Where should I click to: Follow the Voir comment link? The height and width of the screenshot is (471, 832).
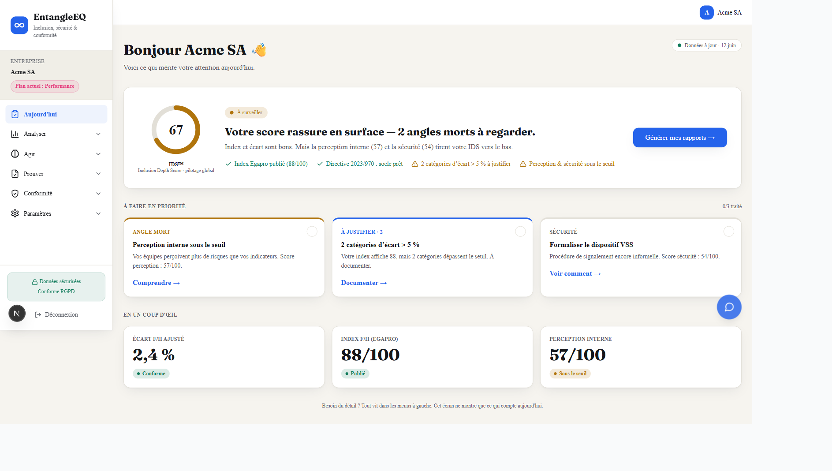[575, 273]
